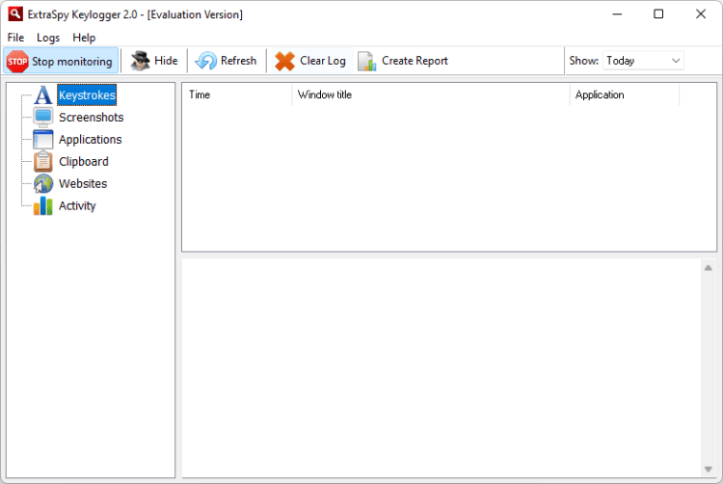Open the Logs menu

(x=48, y=38)
